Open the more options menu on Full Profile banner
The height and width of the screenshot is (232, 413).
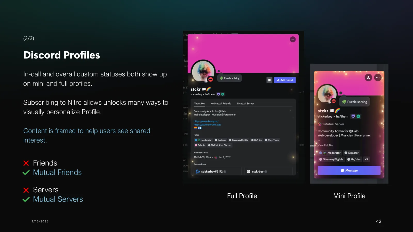coord(292,39)
